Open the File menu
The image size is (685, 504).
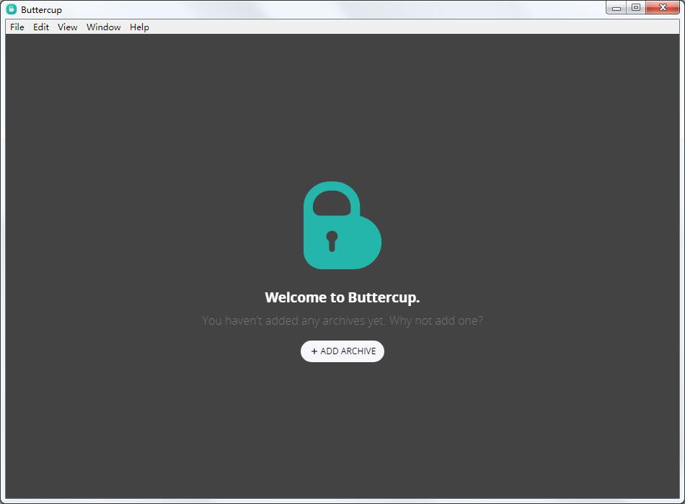(17, 27)
